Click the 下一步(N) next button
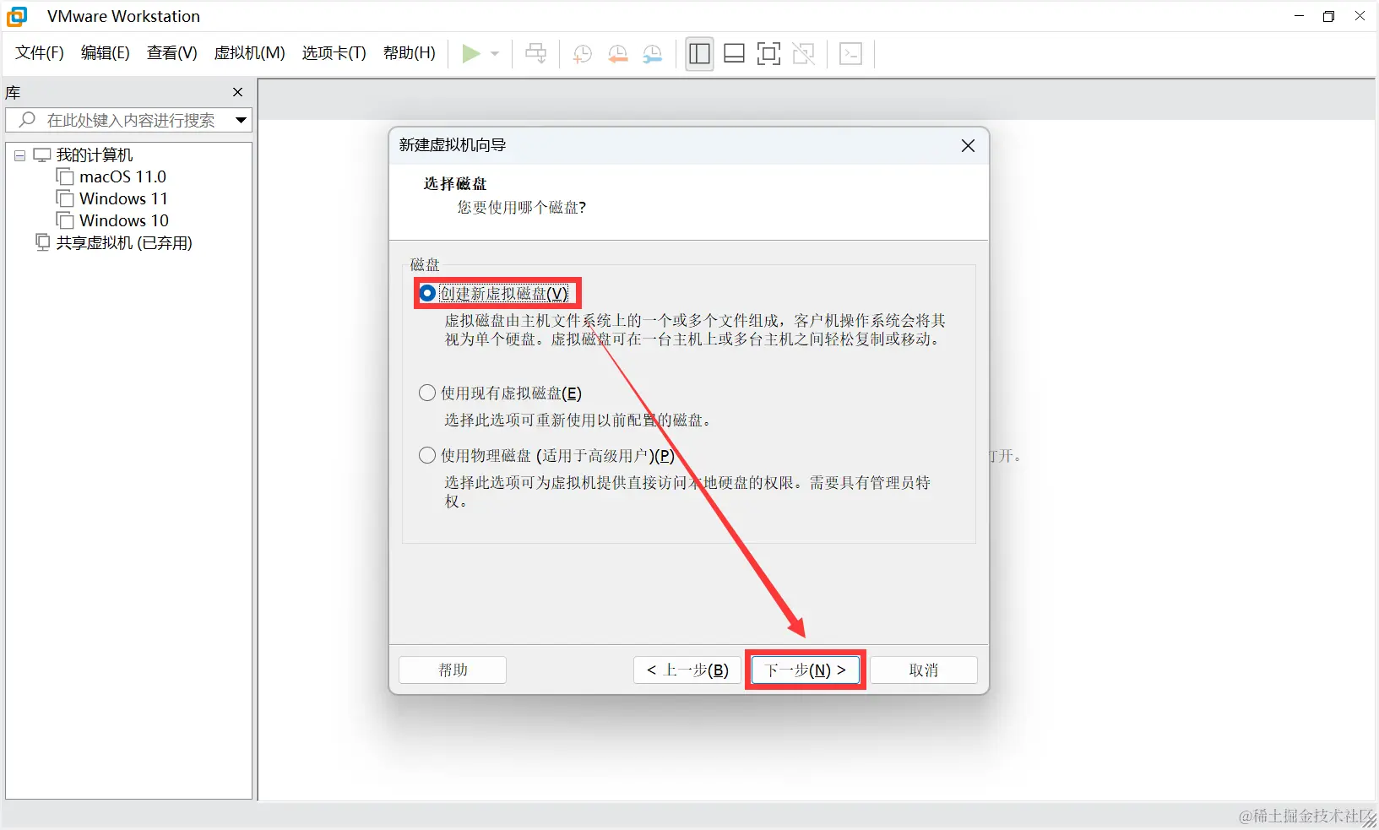The width and height of the screenshot is (1379, 830). pyautogui.click(x=806, y=670)
